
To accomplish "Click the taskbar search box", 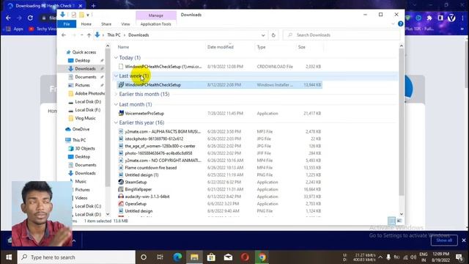I will point(76,257).
